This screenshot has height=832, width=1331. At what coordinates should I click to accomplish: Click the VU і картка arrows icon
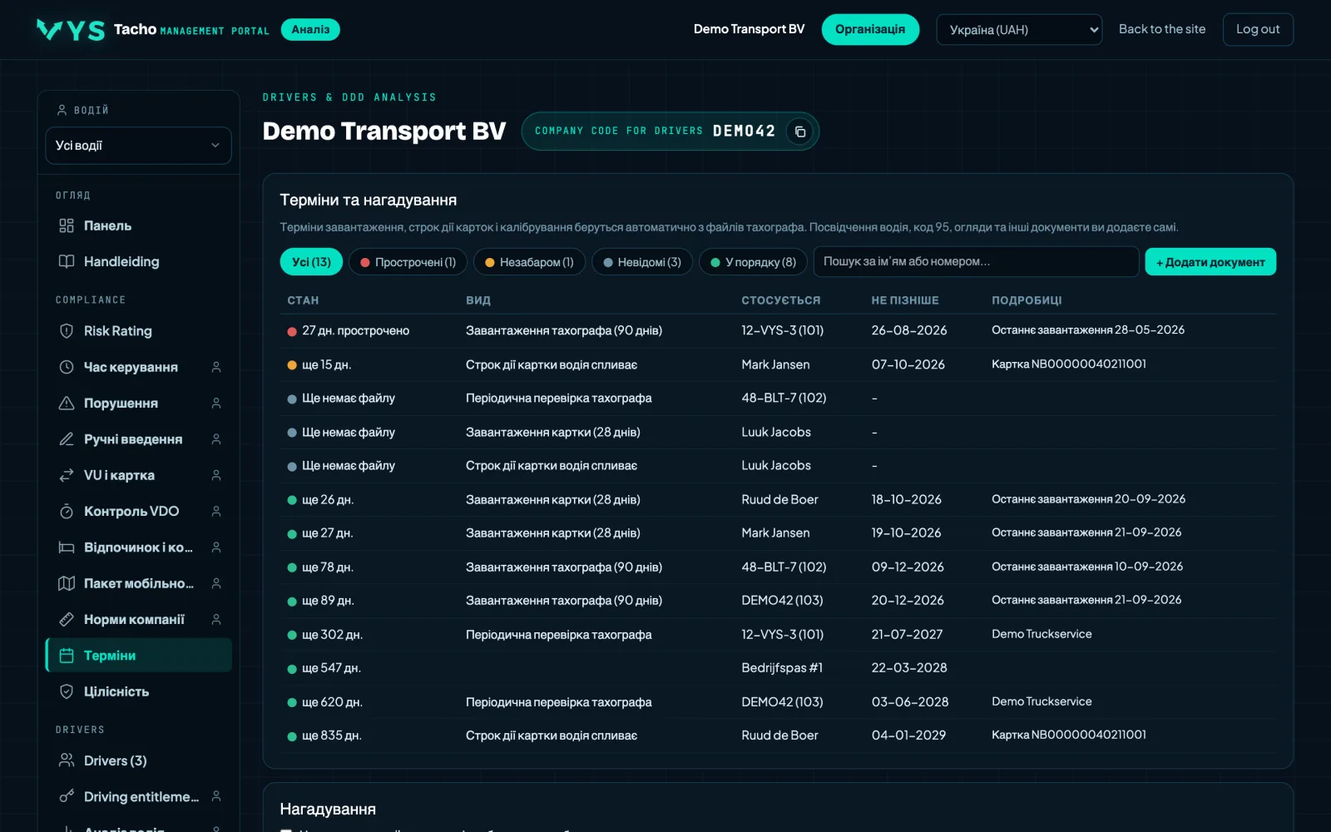[67, 475]
